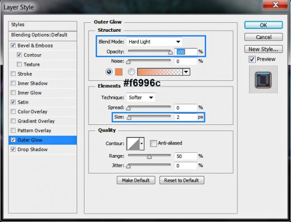Enable the Inner Glow checkbox
This screenshot has height=222, width=291.
(x=13, y=93)
